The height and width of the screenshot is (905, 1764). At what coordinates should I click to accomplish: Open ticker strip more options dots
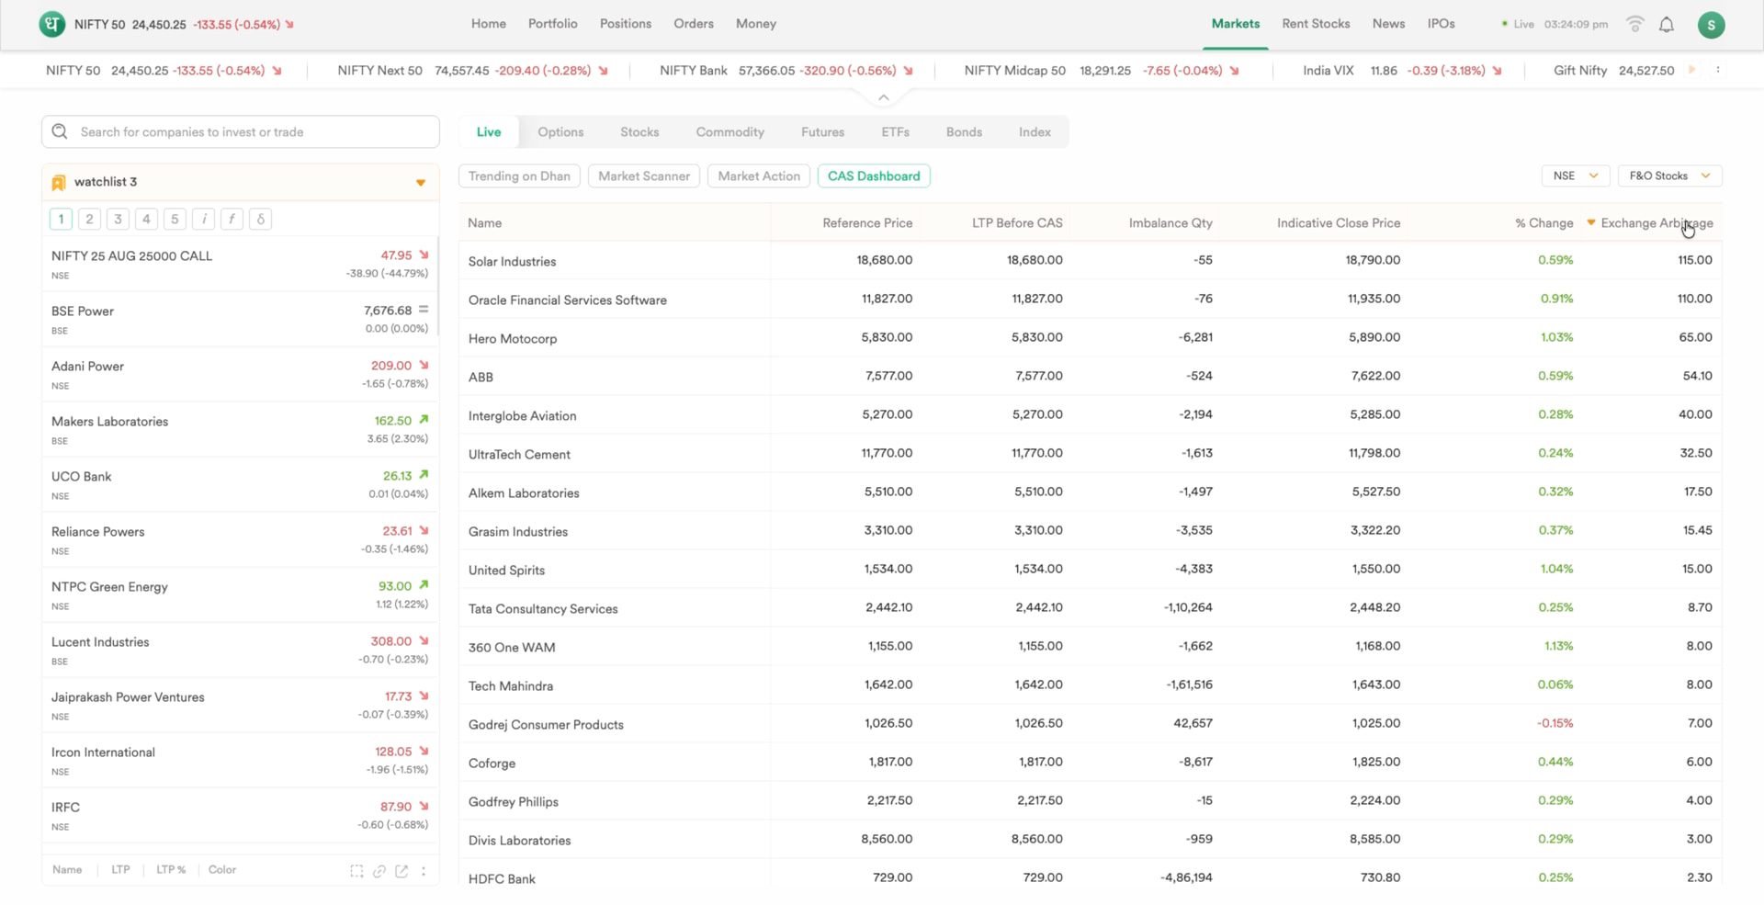(1718, 70)
